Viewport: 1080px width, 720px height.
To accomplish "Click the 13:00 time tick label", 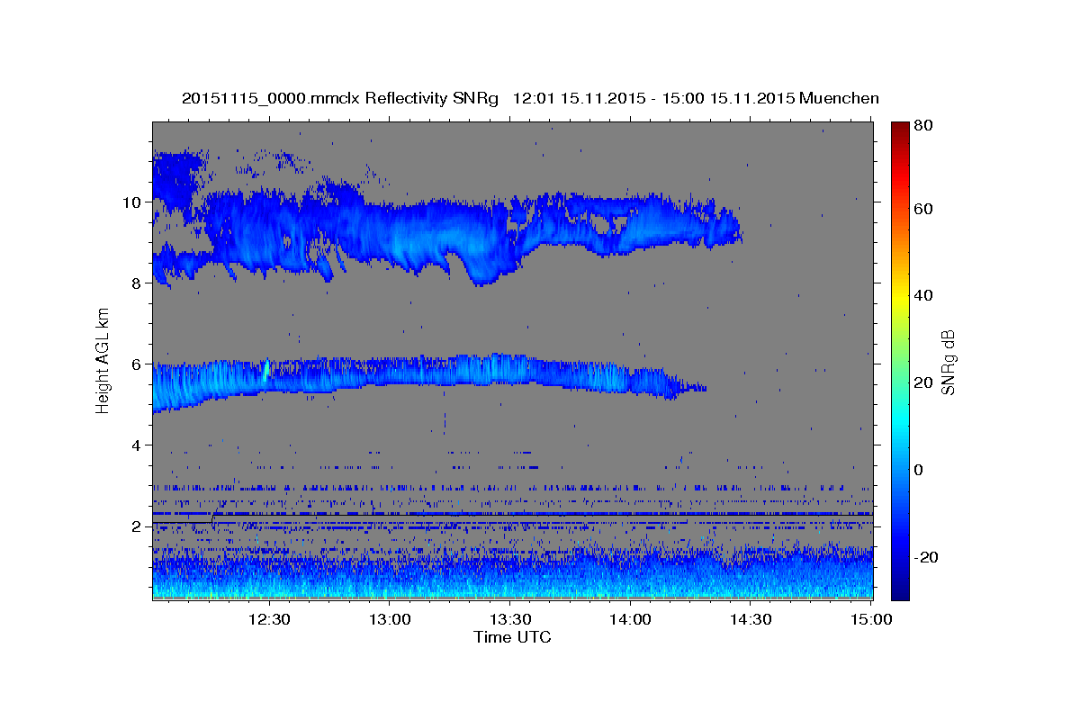I will tap(389, 619).
